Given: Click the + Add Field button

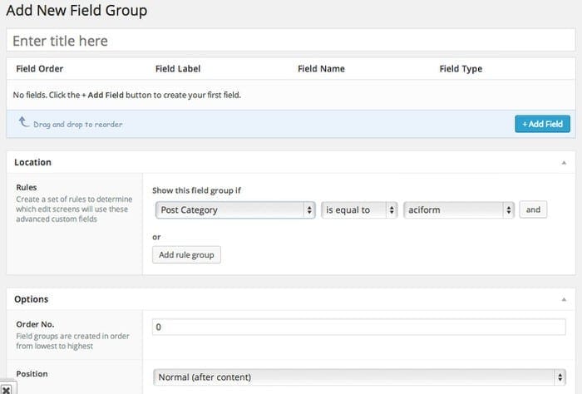Looking at the screenshot, I should point(542,124).
